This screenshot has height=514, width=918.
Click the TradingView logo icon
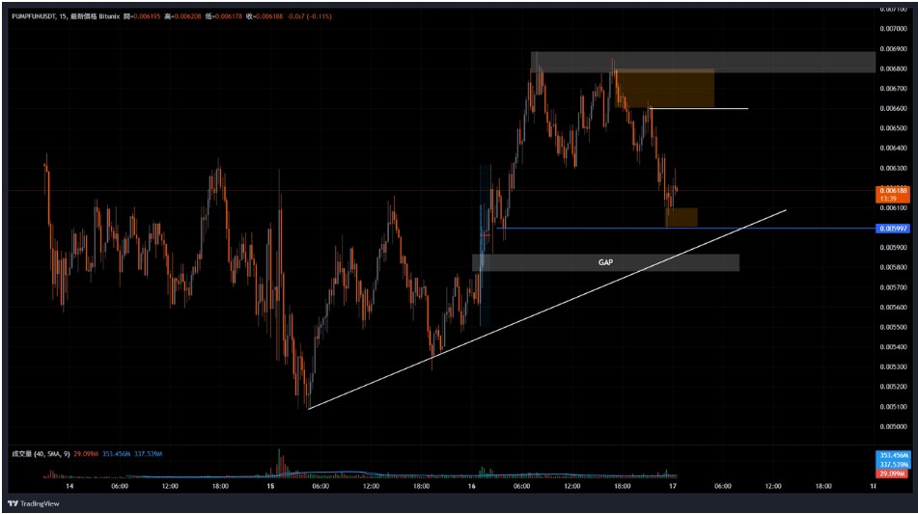[x=13, y=502]
